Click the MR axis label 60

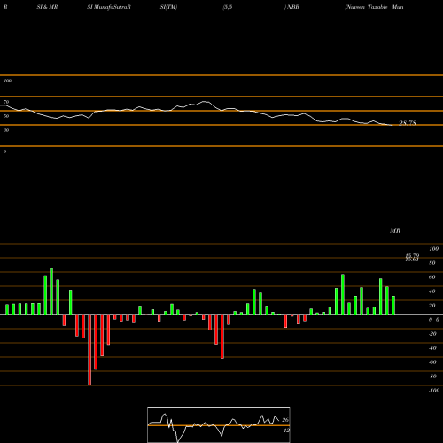pyautogui.click(x=432, y=277)
